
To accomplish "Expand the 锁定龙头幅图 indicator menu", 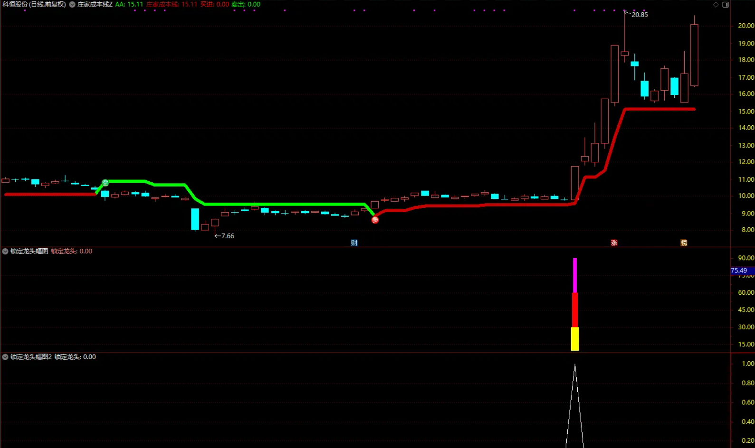I will click(5, 252).
